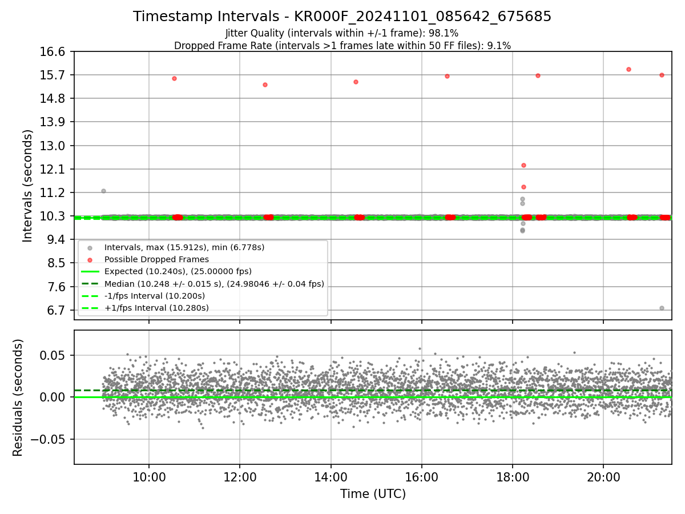Click legend entry starting 'Median (10.248 +/- 0.015 s)'

point(214,283)
